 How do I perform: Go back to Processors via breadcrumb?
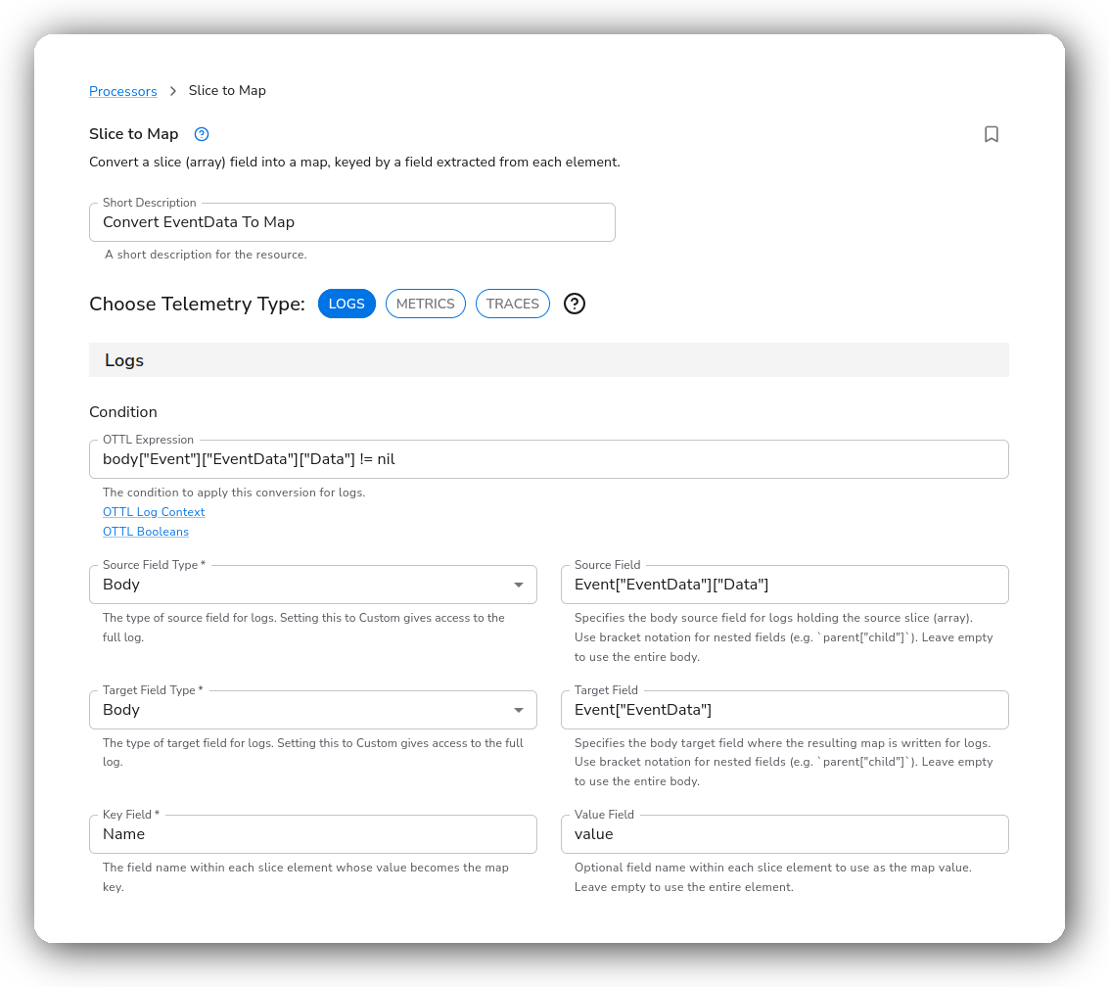click(x=123, y=91)
